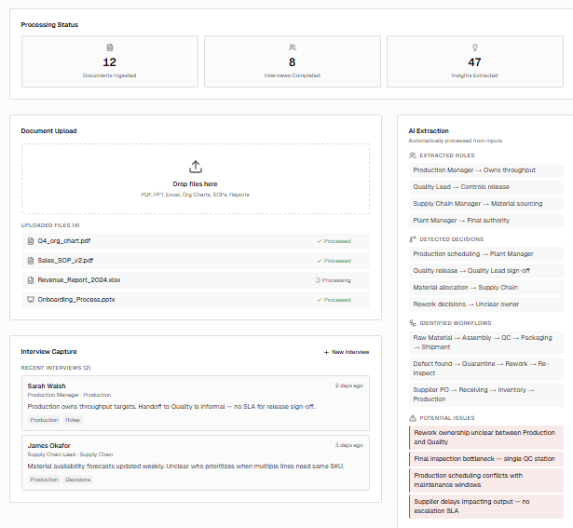Select the Sales_SOP_v2.pdf file name
Image resolution: width=573 pixels, height=528 pixels.
click(x=65, y=261)
